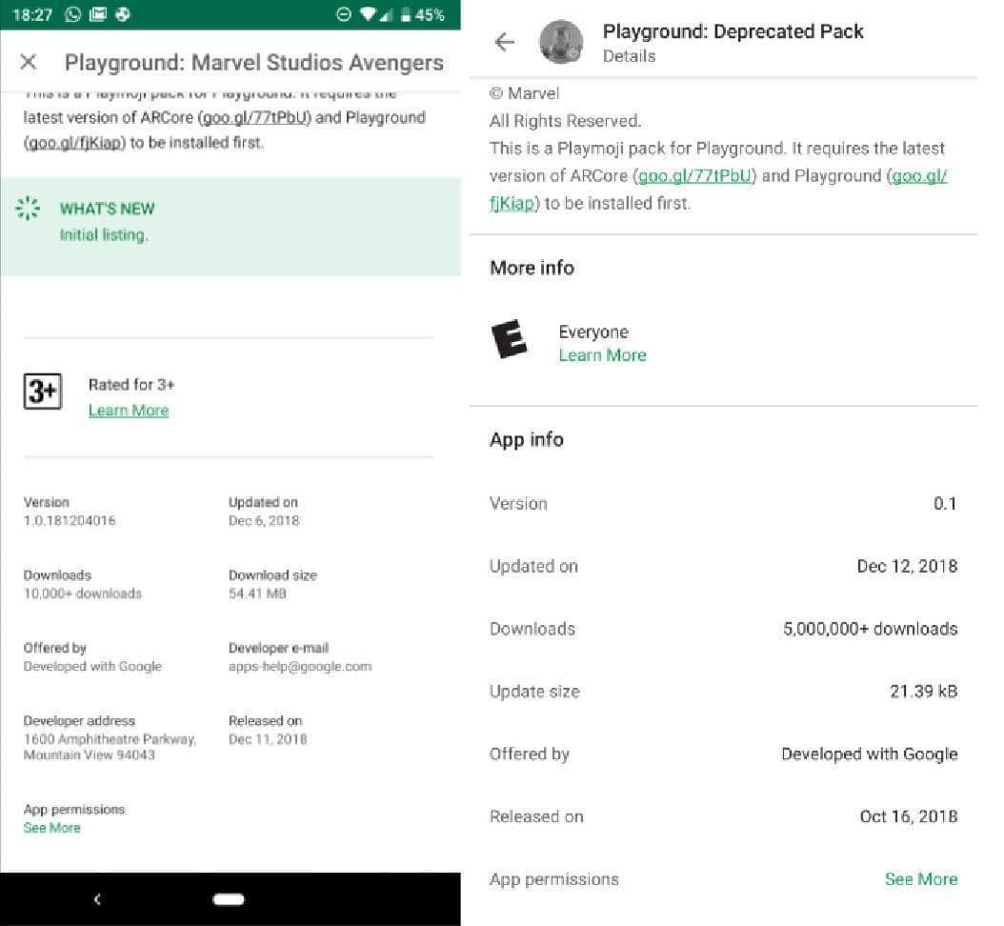The height and width of the screenshot is (926, 1004).
Task: Close the Marvel Studios Avengers details page
Action: pyautogui.click(x=29, y=62)
